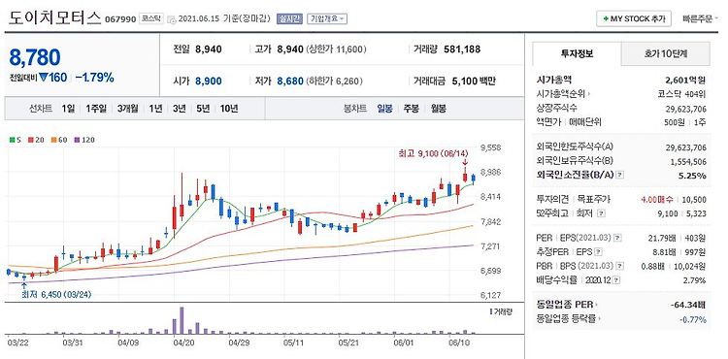Click 4.00매수 investment opinion value
This screenshot has width=728, height=359.
tap(657, 200)
